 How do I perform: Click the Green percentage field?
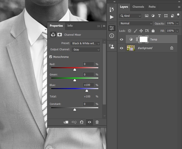tap(88, 74)
